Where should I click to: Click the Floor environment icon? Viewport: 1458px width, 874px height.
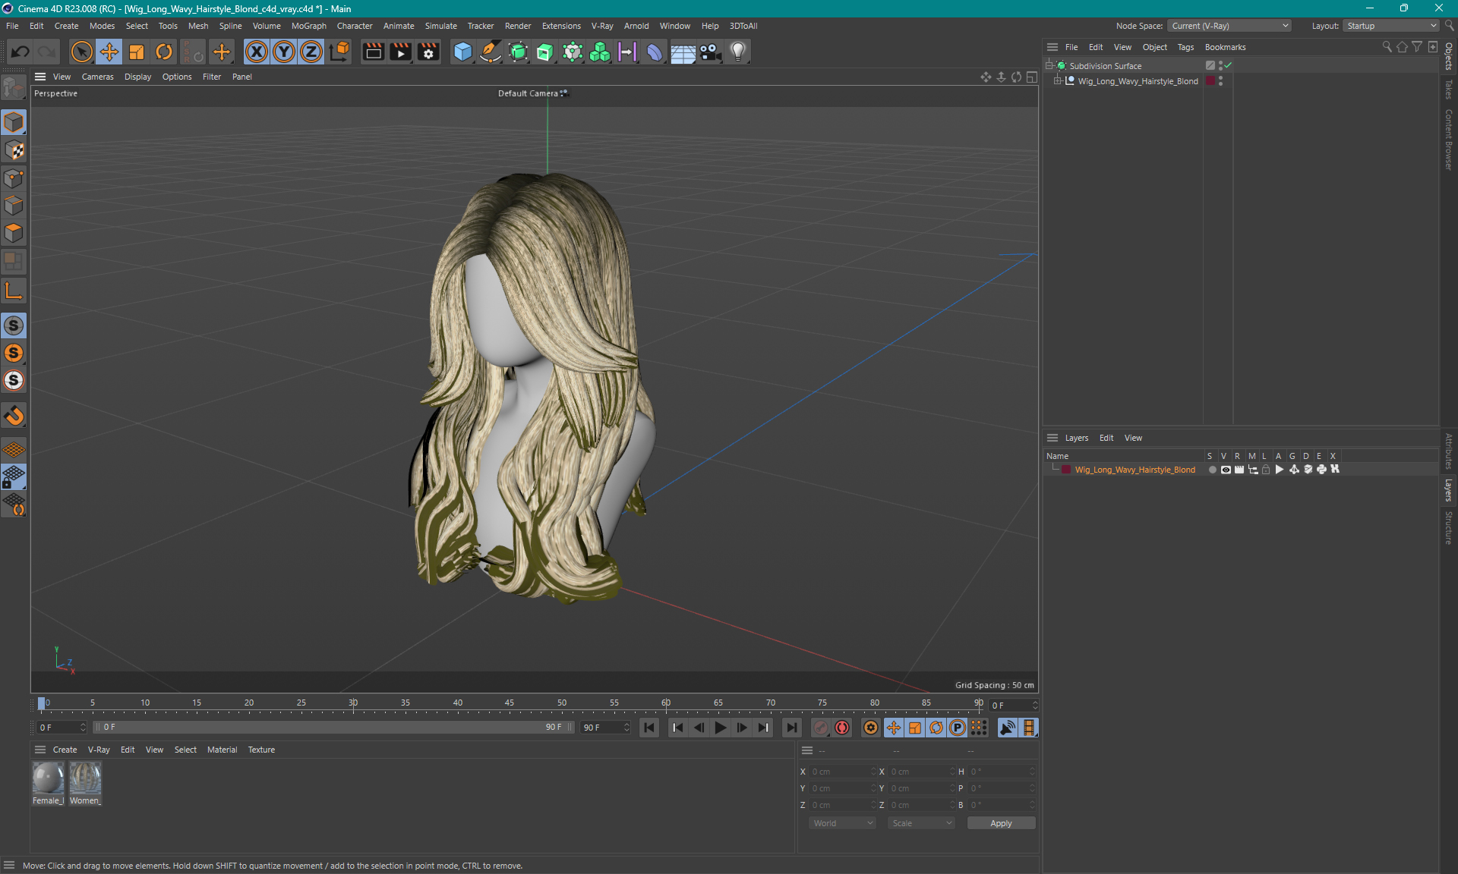(x=683, y=52)
